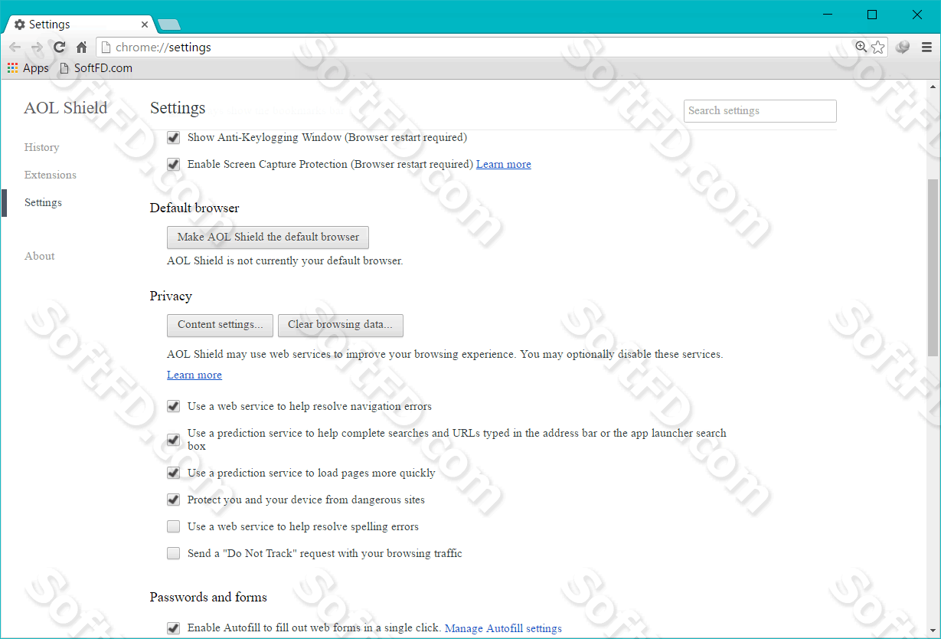Open Manage Autofill settings link

tap(503, 629)
